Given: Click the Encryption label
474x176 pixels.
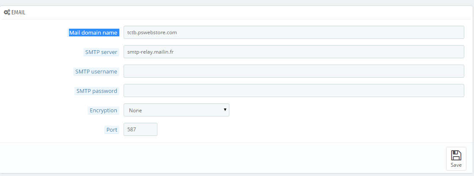Looking at the screenshot, I should click(x=103, y=110).
